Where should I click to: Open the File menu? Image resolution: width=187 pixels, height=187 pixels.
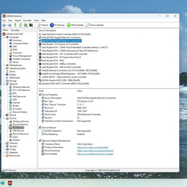(4, 20)
